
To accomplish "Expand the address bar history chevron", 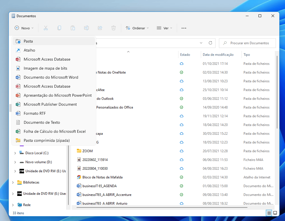I will [201, 43].
